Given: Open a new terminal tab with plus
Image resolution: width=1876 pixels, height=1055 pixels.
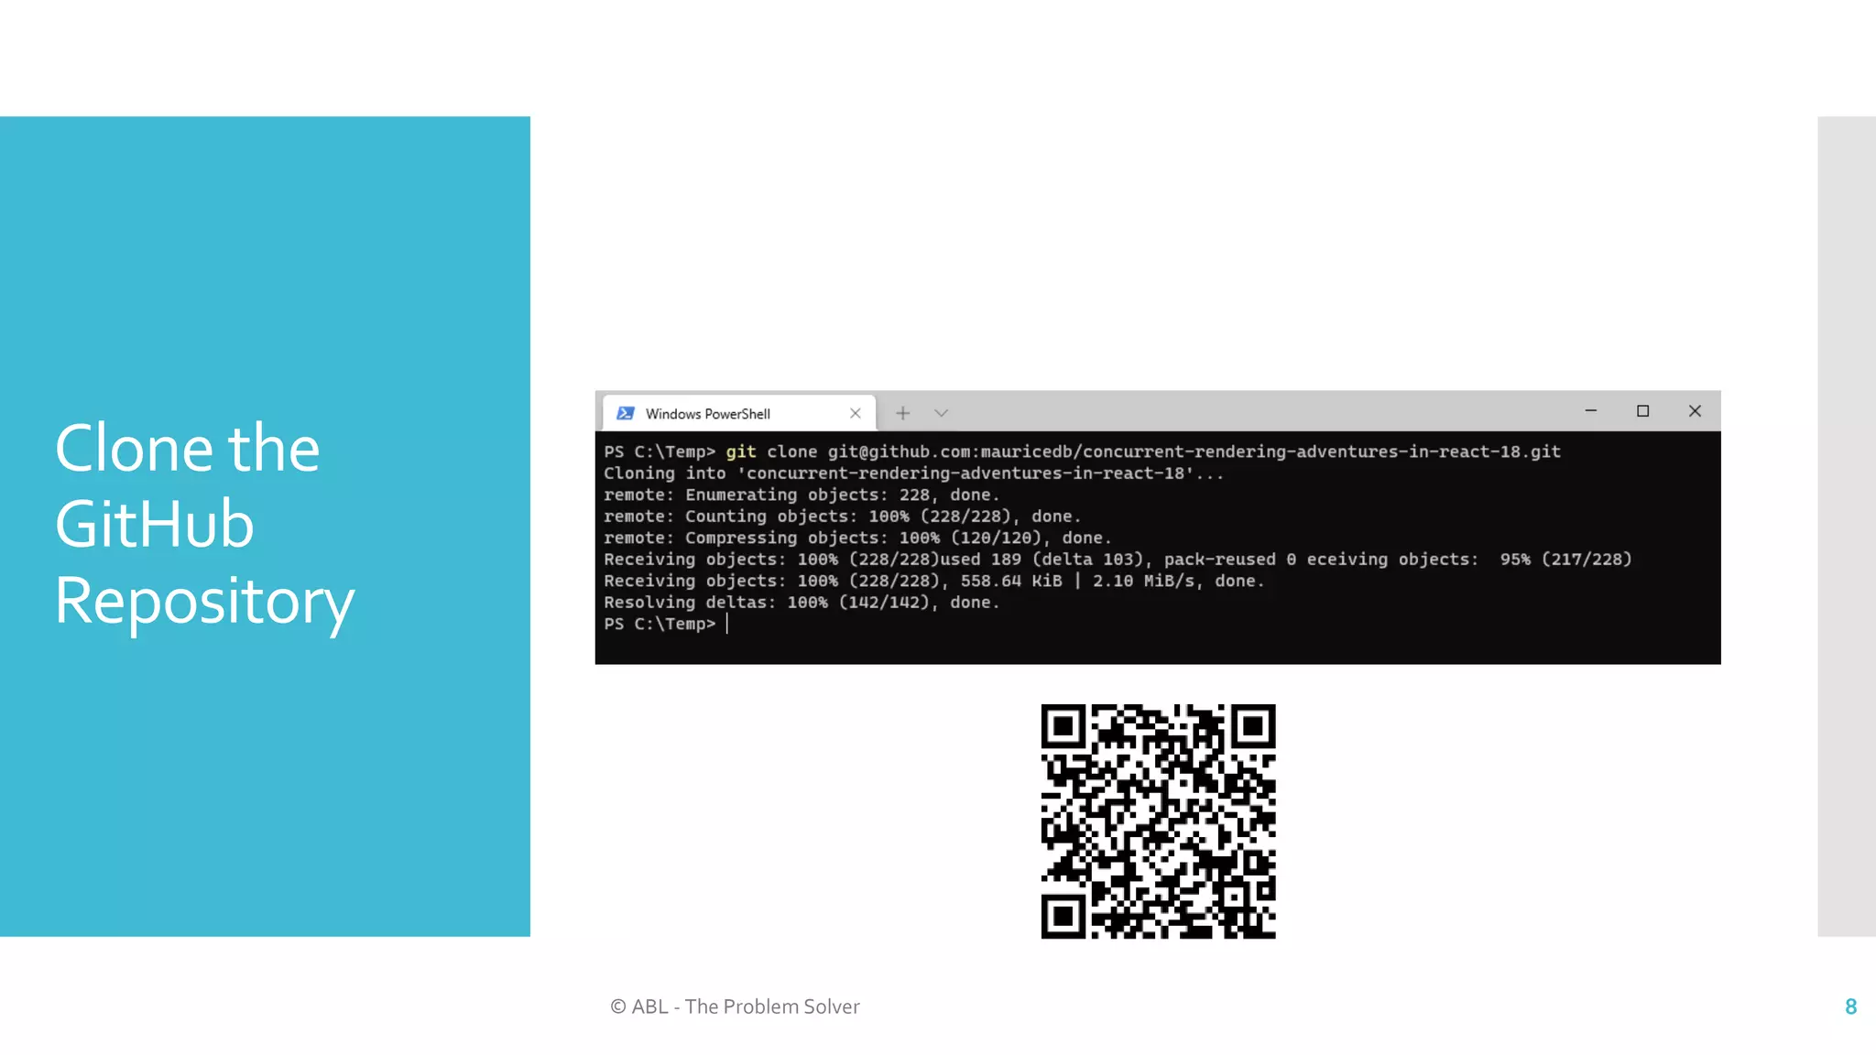Looking at the screenshot, I should [x=902, y=413].
